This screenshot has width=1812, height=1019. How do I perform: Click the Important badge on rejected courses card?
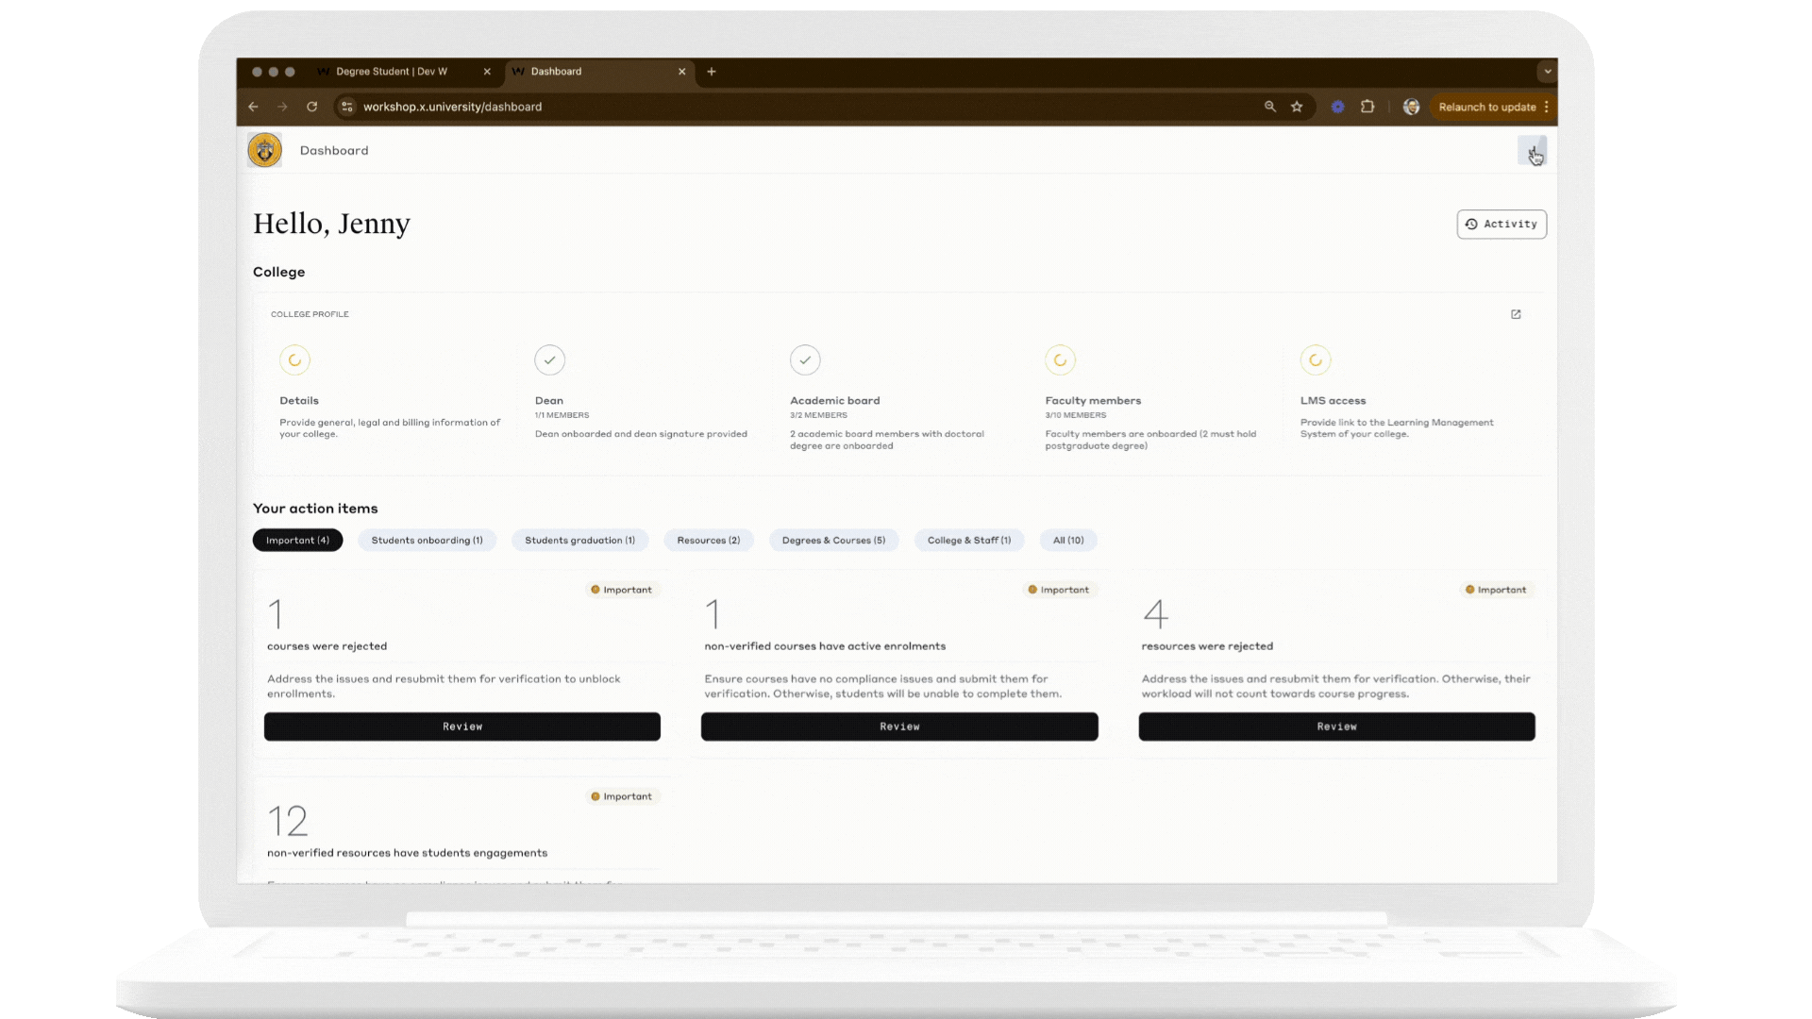[622, 590]
